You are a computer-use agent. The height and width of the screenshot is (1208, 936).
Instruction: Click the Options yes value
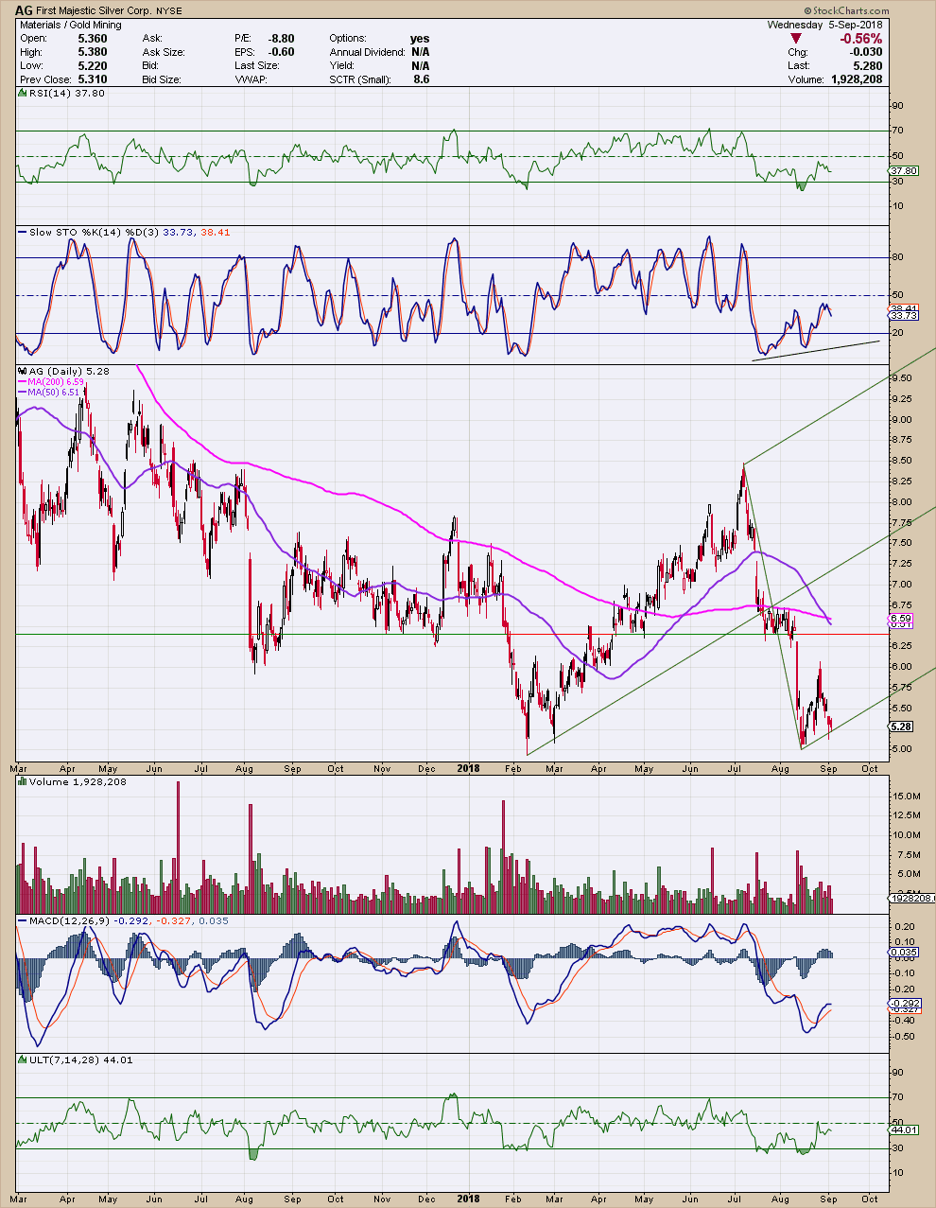[420, 39]
